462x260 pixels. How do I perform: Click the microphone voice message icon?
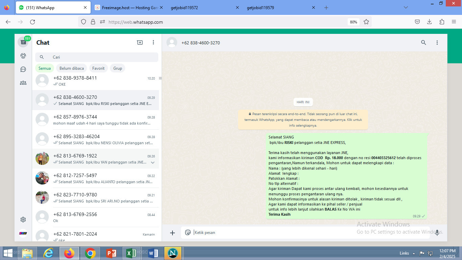[437, 233]
